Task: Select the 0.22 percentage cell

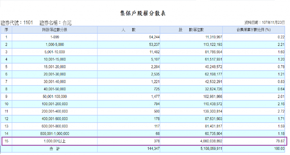Action: [x=254, y=37]
